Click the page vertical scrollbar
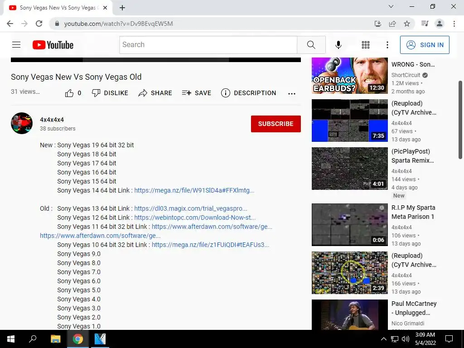 click(x=460, y=120)
